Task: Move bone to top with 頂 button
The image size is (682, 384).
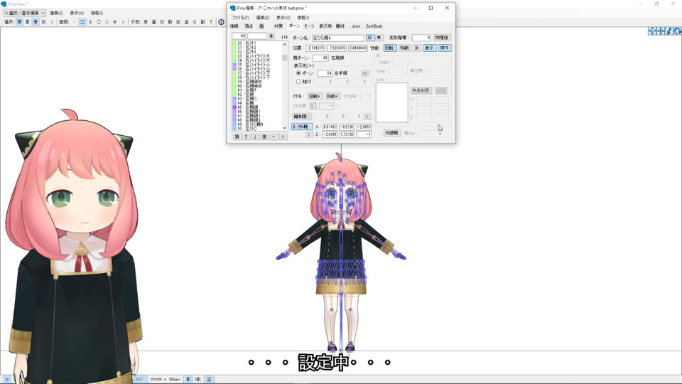Action: point(237,137)
